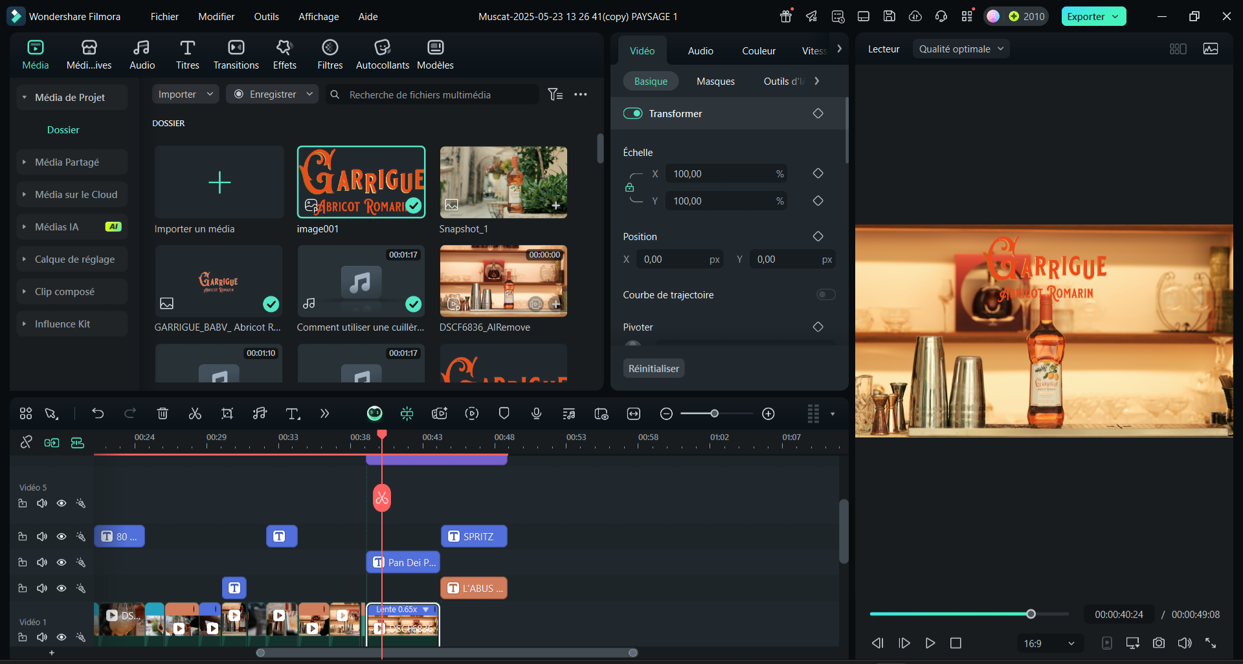Show more timeline tools double chevron
The height and width of the screenshot is (664, 1243).
pyautogui.click(x=324, y=414)
